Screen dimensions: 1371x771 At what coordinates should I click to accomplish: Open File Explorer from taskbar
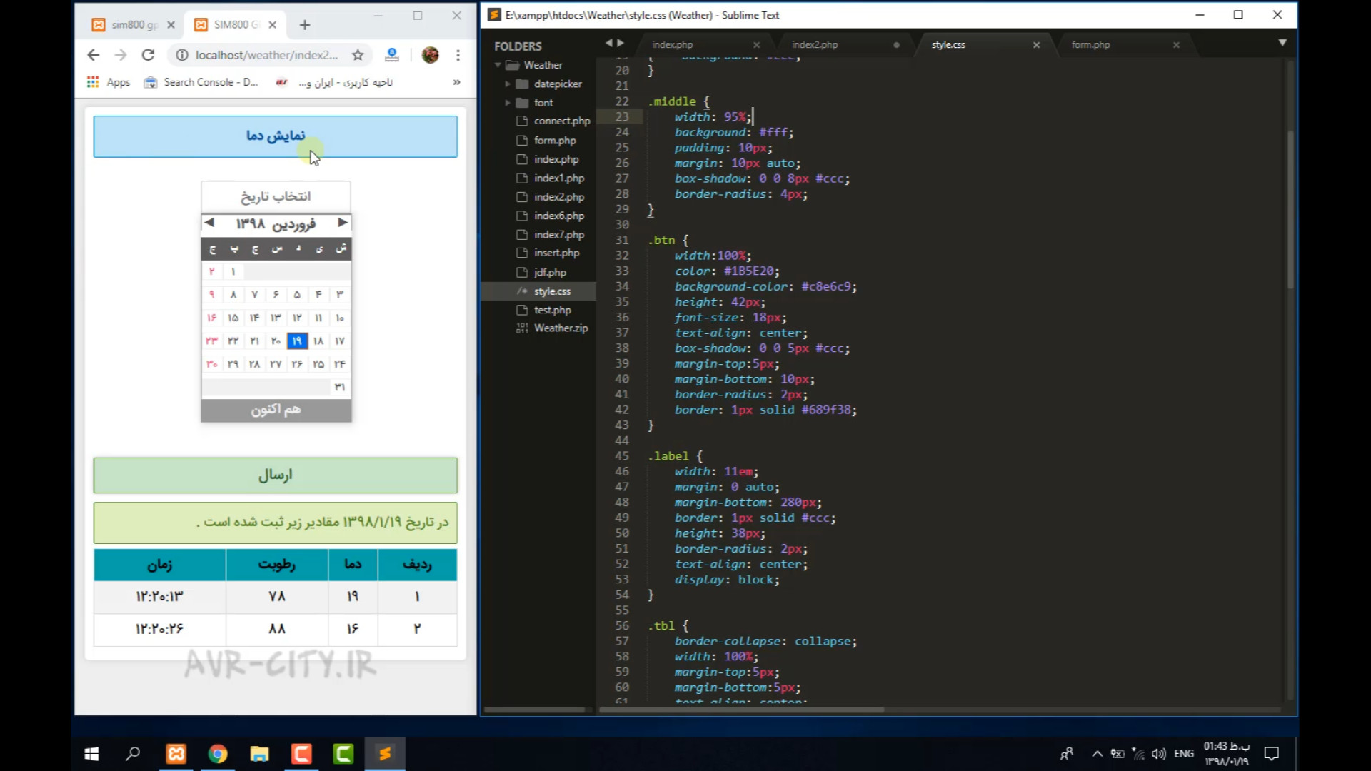click(259, 754)
